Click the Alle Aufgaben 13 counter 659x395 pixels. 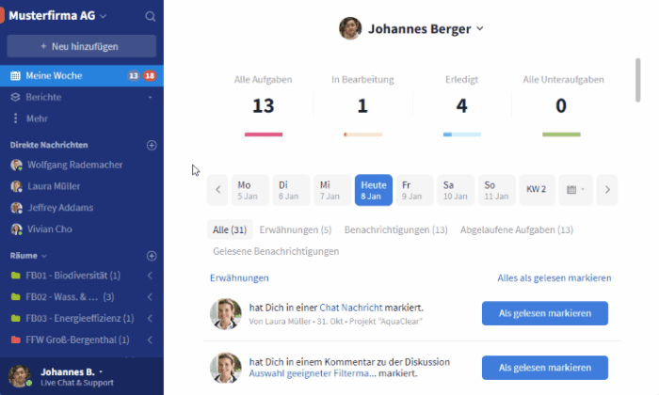pyautogui.click(x=263, y=105)
